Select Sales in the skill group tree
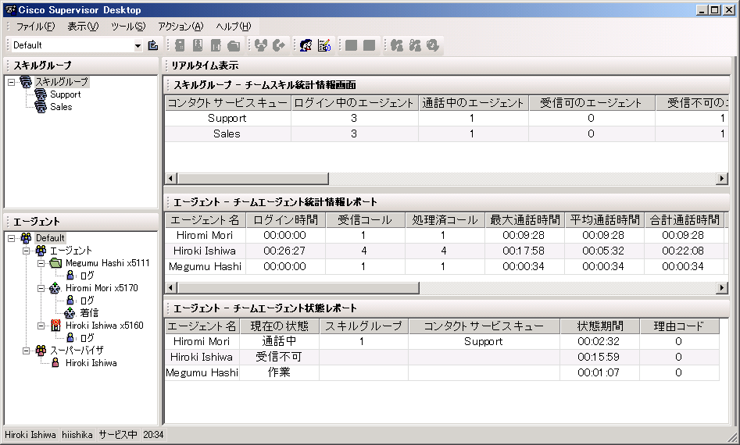The width and height of the screenshot is (740, 445). point(62,106)
